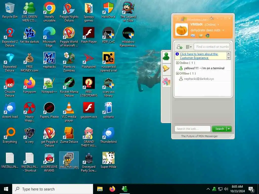Click the pumpkin display picture

click(181, 30)
